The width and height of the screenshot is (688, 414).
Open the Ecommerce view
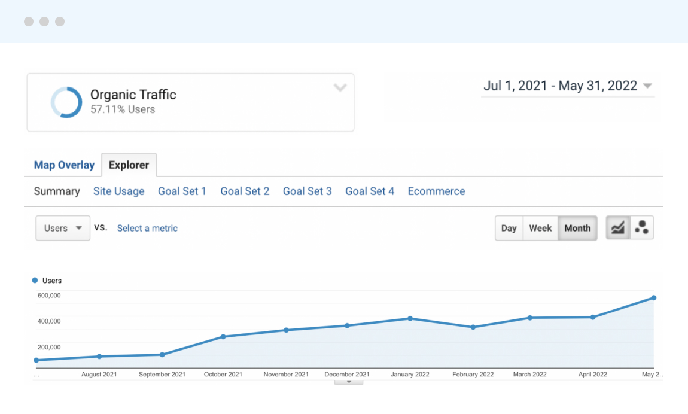pos(436,191)
